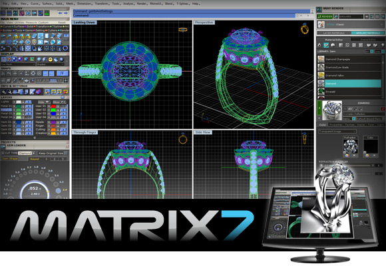Click the Command input line
The width and height of the screenshot is (386, 266).
pyautogui.click(x=184, y=15)
